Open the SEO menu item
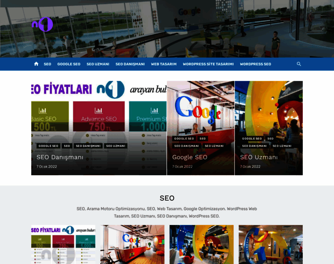 pyautogui.click(x=47, y=64)
